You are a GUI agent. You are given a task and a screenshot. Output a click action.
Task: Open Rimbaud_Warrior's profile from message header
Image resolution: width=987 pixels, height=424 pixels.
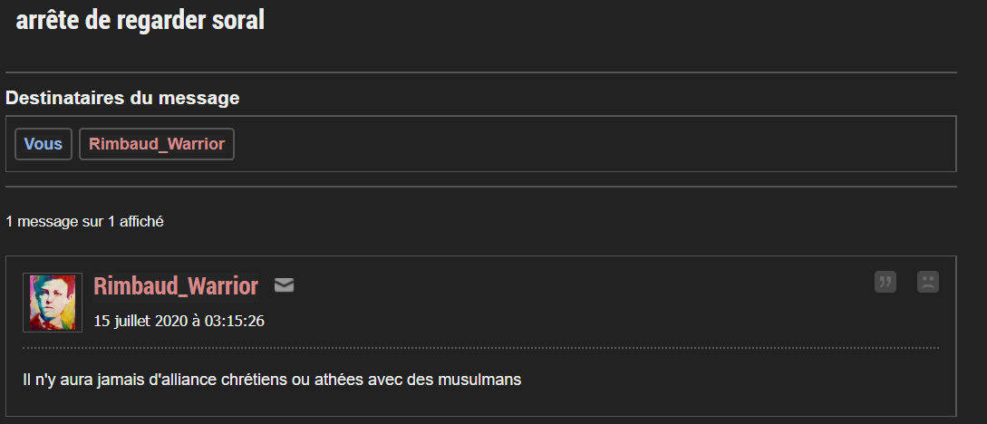[x=176, y=286]
